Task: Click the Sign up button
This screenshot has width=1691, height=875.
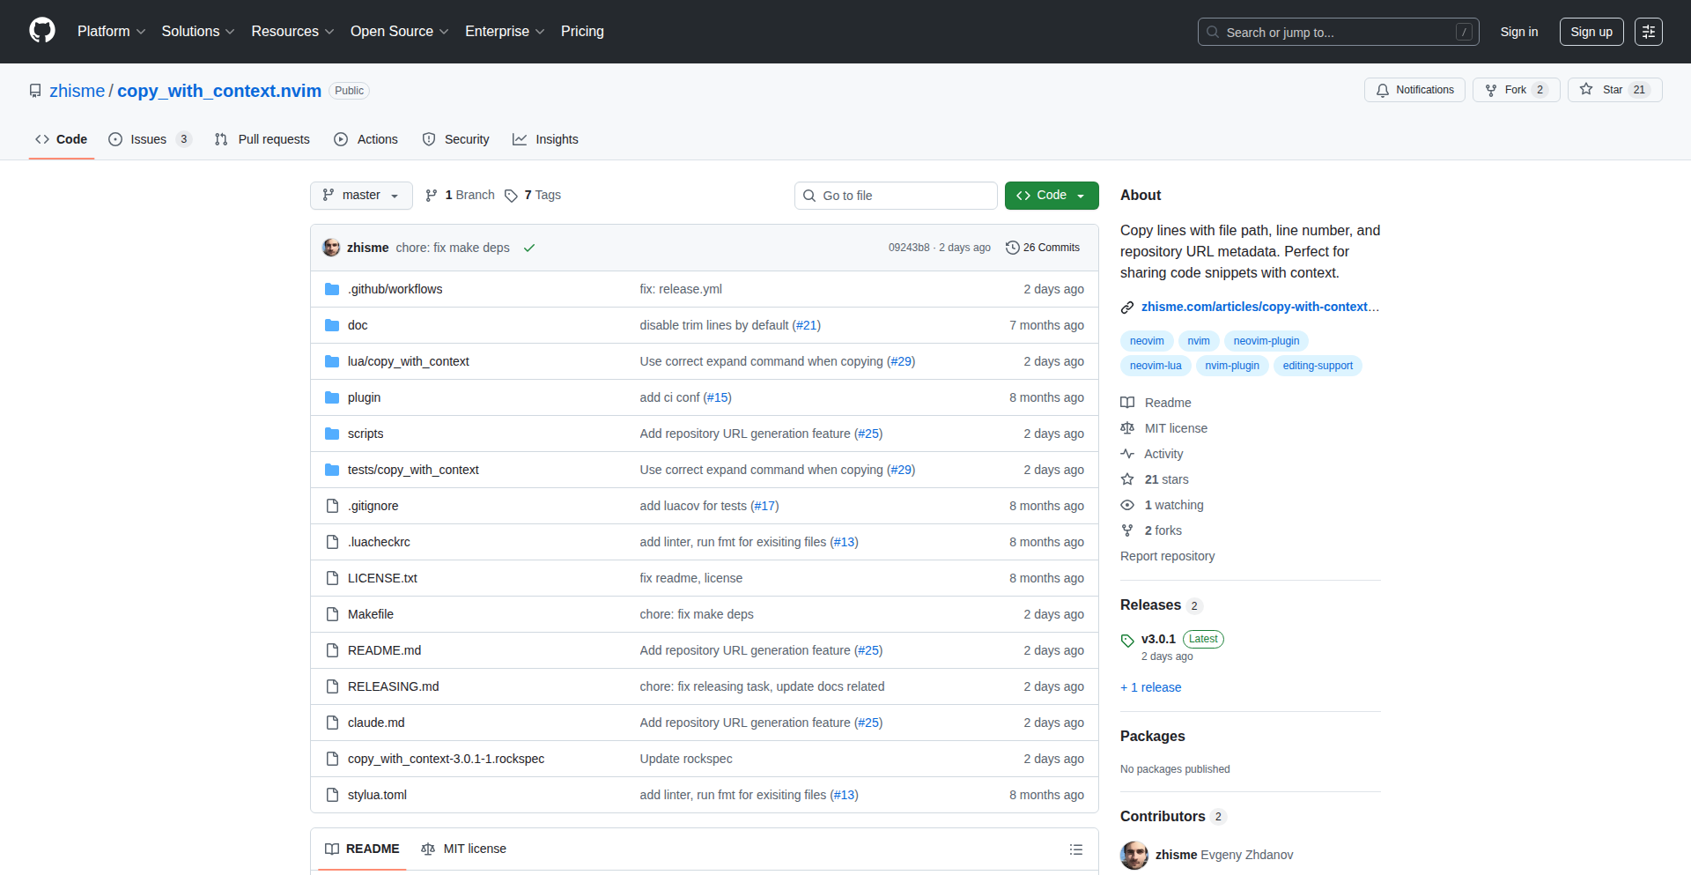Action: [x=1591, y=32]
